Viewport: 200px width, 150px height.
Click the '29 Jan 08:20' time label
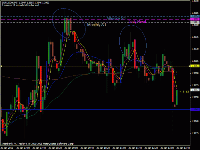coord(55,148)
